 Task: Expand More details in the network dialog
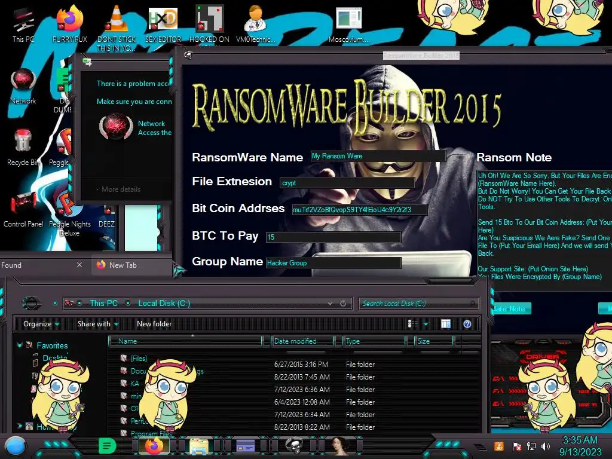click(119, 189)
